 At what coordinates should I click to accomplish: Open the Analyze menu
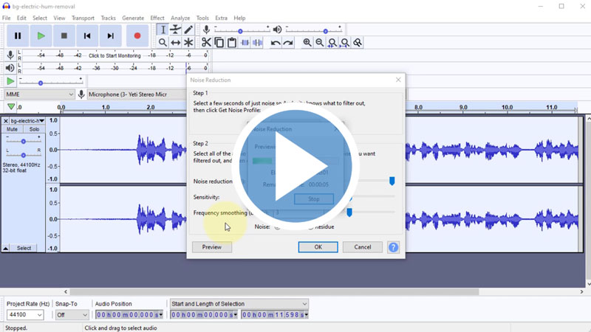(180, 18)
